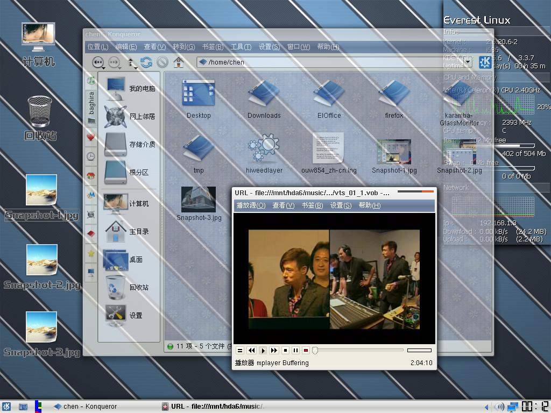Image resolution: width=551 pixels, height=413 pixels.
Task: Stop loading in the Konqueror toolbar
Action: click(163, 62)
